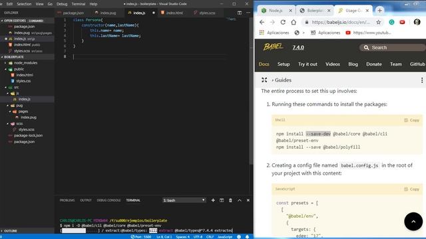Viewport: 426px width, 239px height.
Task: Collapse the scss folder
Action: (19, 123)
